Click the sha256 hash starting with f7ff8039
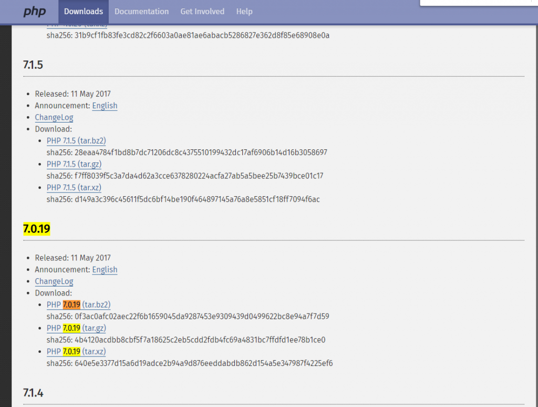The image size is (538, 407). click(x=199, y=176)
